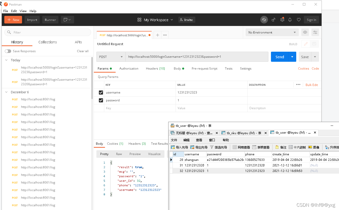Image resolution: width=339 pixels, height=210 pixels.
Task: Add a new request tab with plus icon
Action: (157, 35)
